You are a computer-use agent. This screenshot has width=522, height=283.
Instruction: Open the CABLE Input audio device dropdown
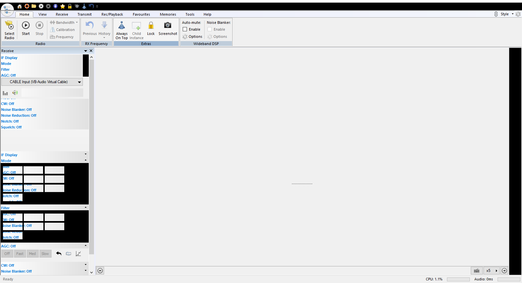79,82
